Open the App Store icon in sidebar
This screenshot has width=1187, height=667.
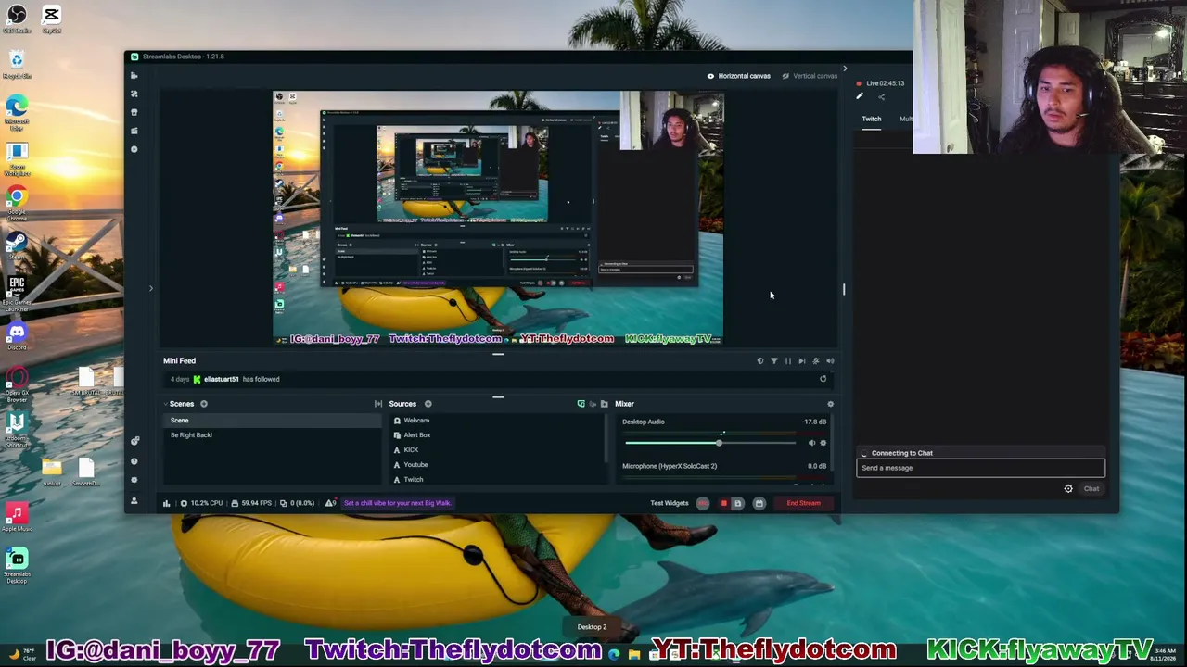[x=134, y=112]
